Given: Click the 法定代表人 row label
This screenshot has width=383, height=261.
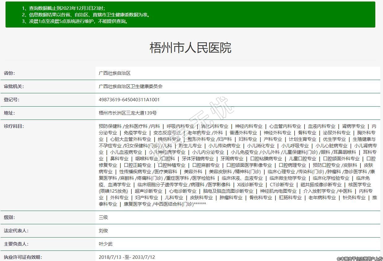Looking at the screenshot, I should [16, 231].
